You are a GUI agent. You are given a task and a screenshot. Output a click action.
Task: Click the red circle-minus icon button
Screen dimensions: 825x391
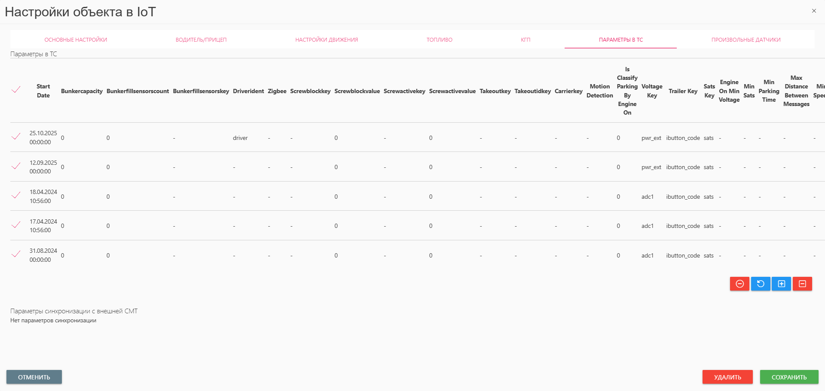[x=739, y=284]
